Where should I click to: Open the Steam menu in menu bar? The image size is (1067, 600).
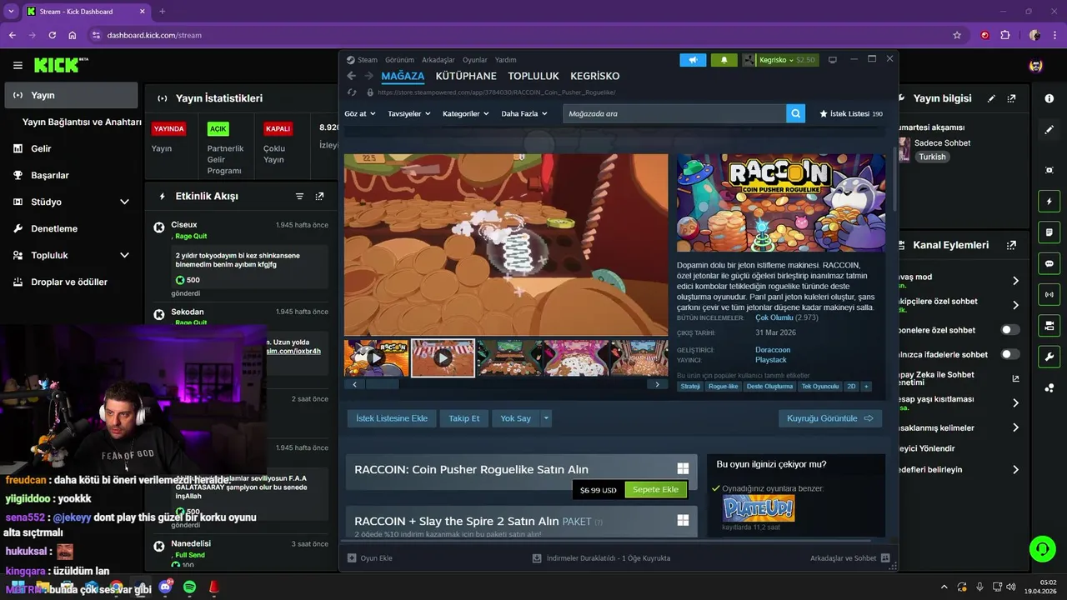click(363, 60)
